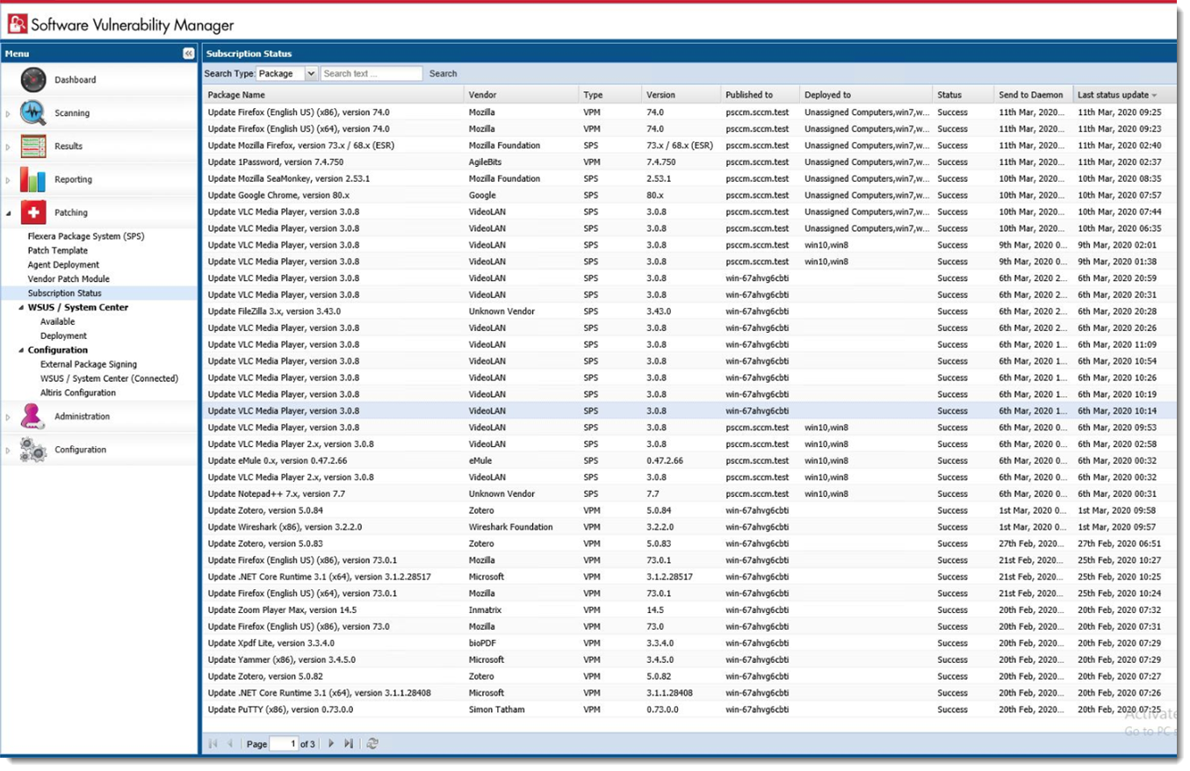Click the Configuration gears icon
The image size is (1190, 771).
pos(33,450)
